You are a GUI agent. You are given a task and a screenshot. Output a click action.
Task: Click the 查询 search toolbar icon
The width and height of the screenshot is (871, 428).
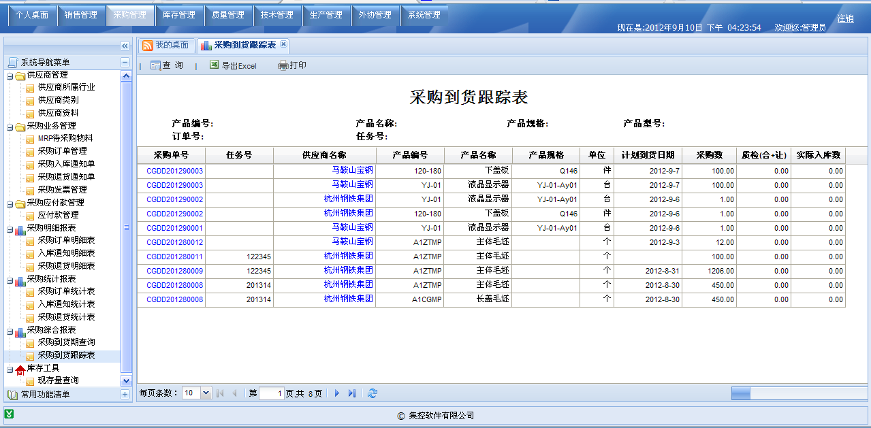click(155, 65)
